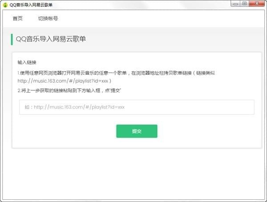Open the 首页 home tab
267x202 pixels.
[x=18, y=18]
